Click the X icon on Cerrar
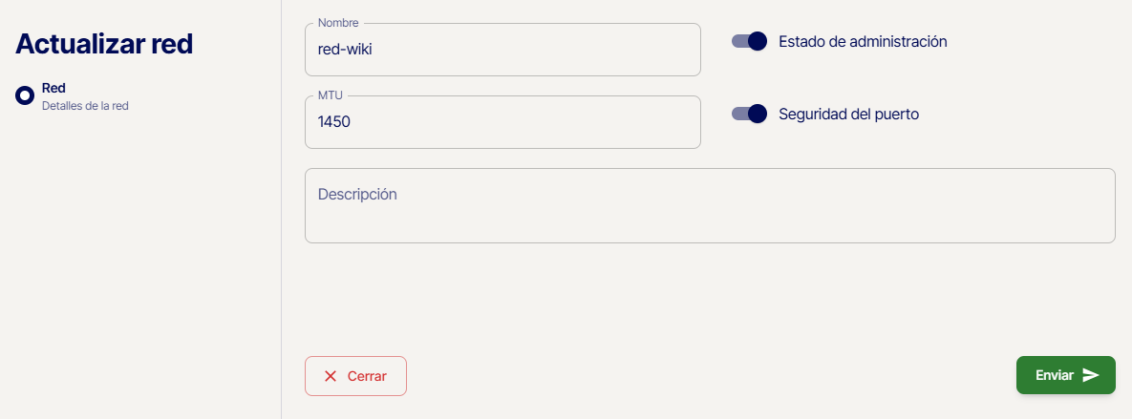The image size is (1132, 419). [331, 376]
